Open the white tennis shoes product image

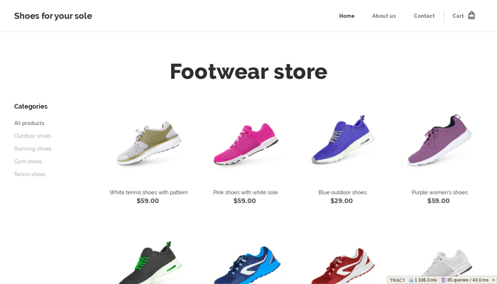pos(148,143)
